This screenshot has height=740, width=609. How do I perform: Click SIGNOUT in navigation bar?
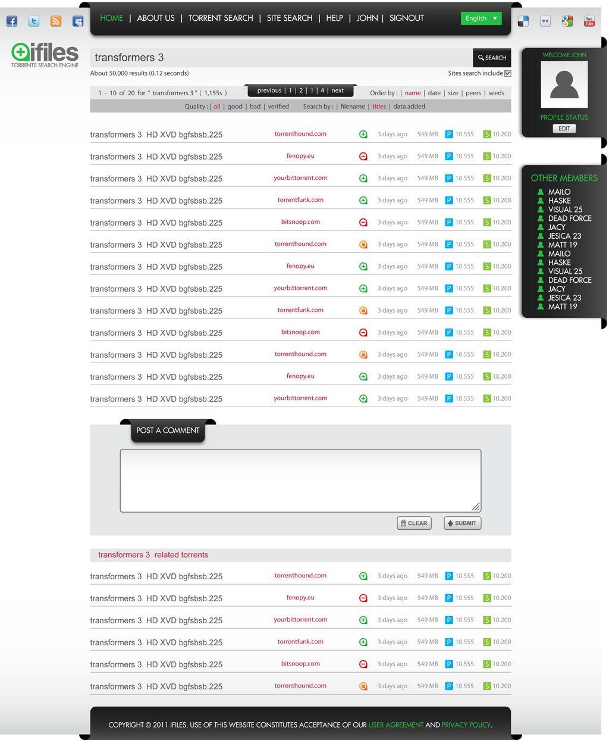407,18
